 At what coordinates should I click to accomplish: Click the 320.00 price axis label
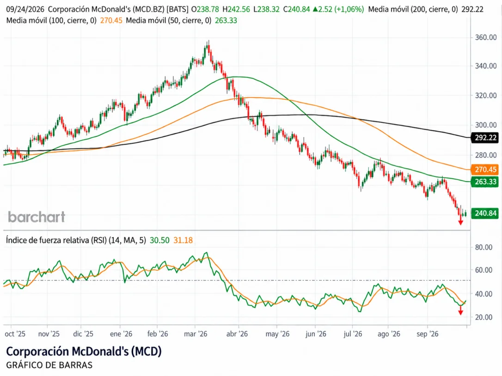pos(486,96)
